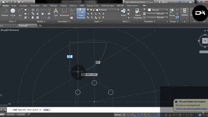The height and width of the screenshot is (117, 208).
Task: Open the Utilities panel
Action: tap(185, 12)
